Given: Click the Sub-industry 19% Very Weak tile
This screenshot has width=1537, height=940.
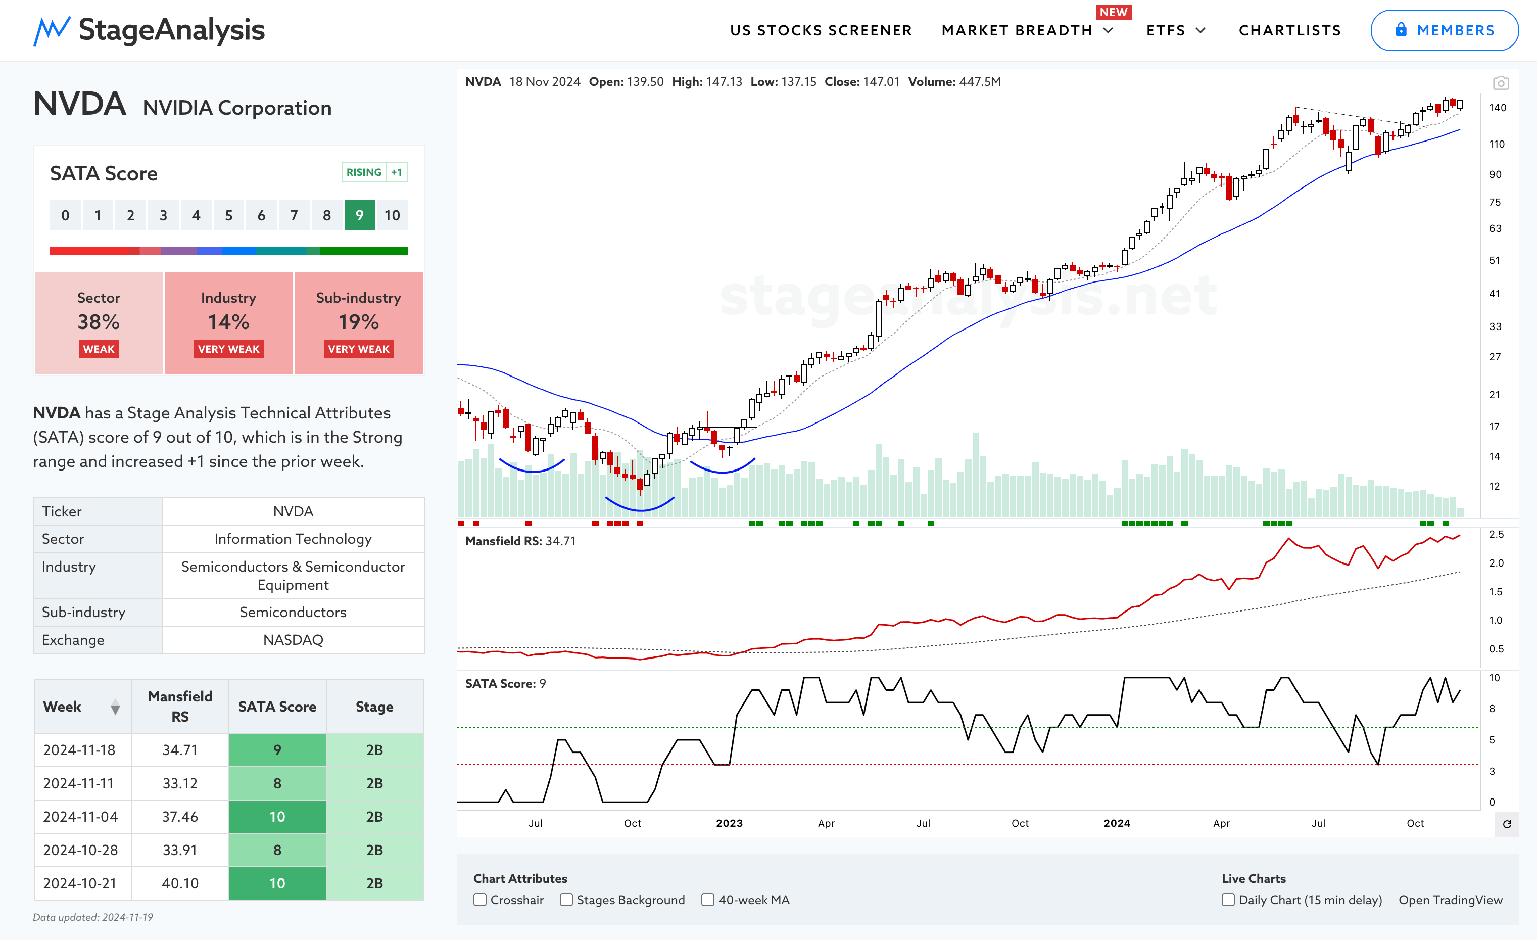Looking at the screenshot, I should [x=359, y=323].
